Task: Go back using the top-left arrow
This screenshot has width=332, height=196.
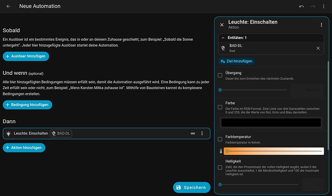Action: [x=8, y=6]
